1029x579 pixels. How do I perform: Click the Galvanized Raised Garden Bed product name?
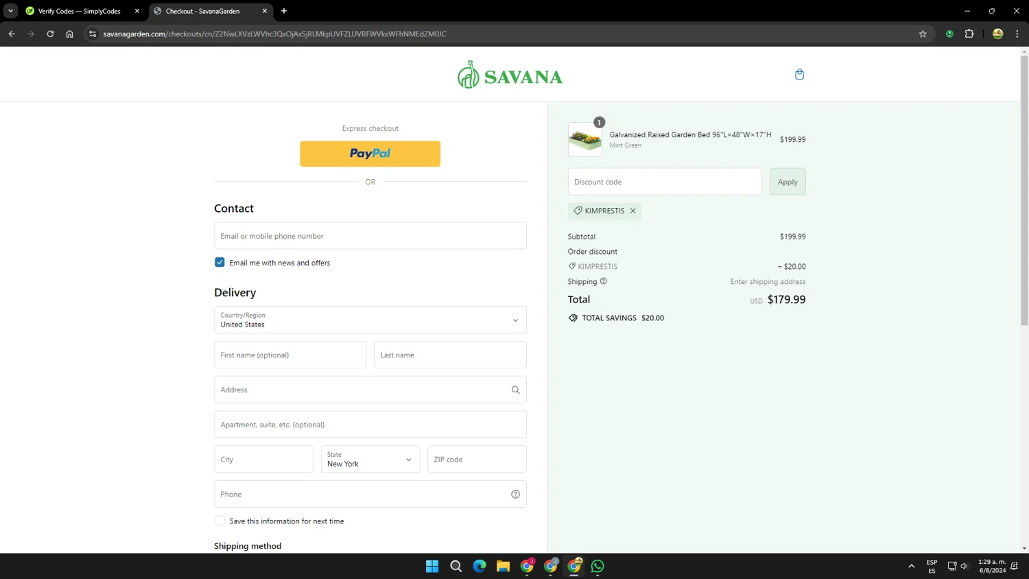point(690,134)
